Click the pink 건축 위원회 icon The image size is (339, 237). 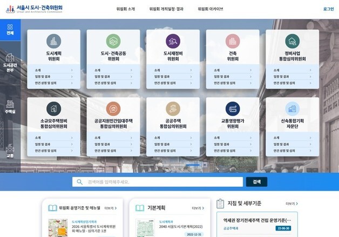tap(233, 41)
